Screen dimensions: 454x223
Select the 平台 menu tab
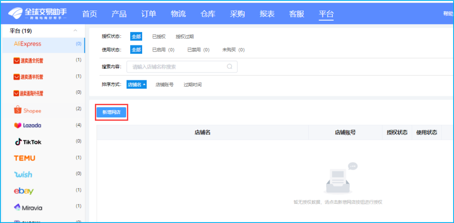[x=326, y=14]
